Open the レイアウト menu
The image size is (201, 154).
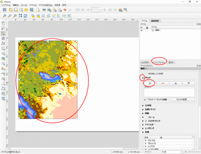[6, 5]
